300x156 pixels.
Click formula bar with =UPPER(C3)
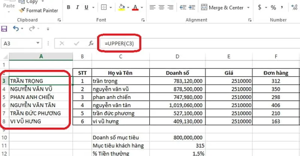199,43
